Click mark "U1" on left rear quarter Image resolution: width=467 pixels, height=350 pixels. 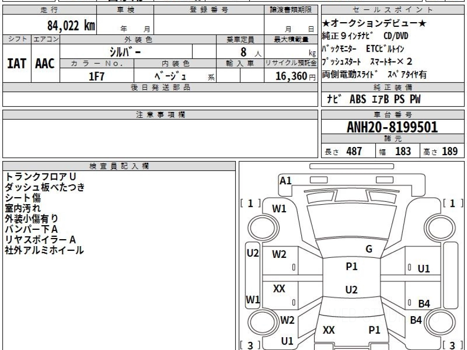pyautogui.click(x=287, y=341)
